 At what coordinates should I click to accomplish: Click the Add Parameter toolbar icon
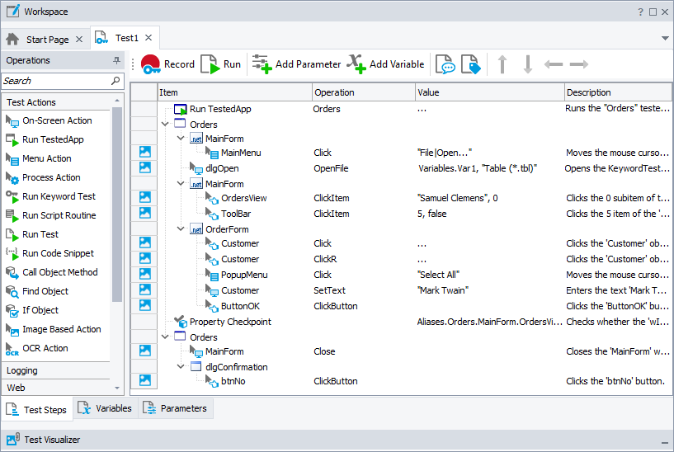[x=296, y=64]
